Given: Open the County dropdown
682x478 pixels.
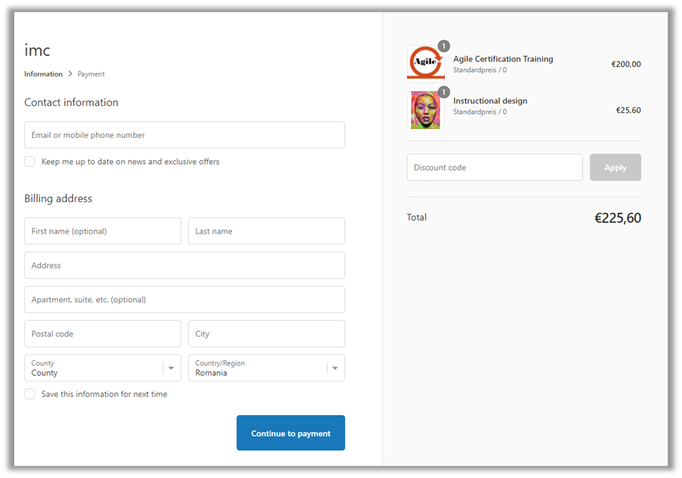Looking at the screenshot, I should 102,368.
